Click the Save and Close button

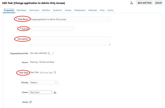[x=144, y=3]
